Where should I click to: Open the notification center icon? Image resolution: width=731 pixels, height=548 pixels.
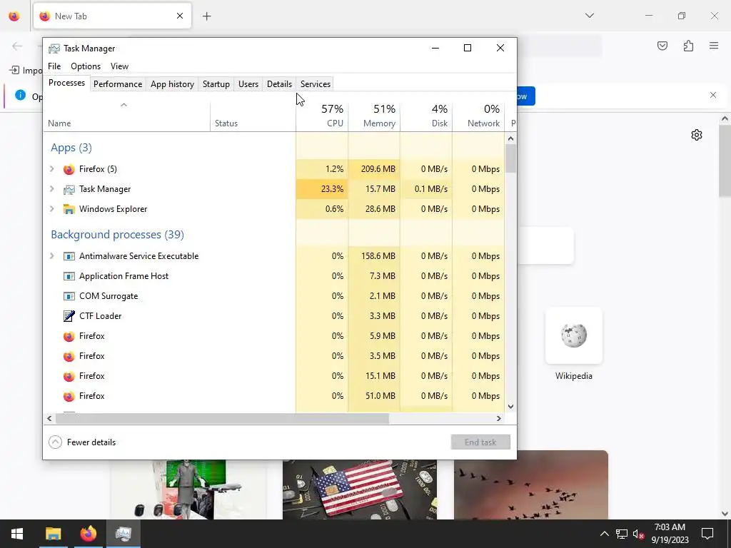(x=707, y=534)
